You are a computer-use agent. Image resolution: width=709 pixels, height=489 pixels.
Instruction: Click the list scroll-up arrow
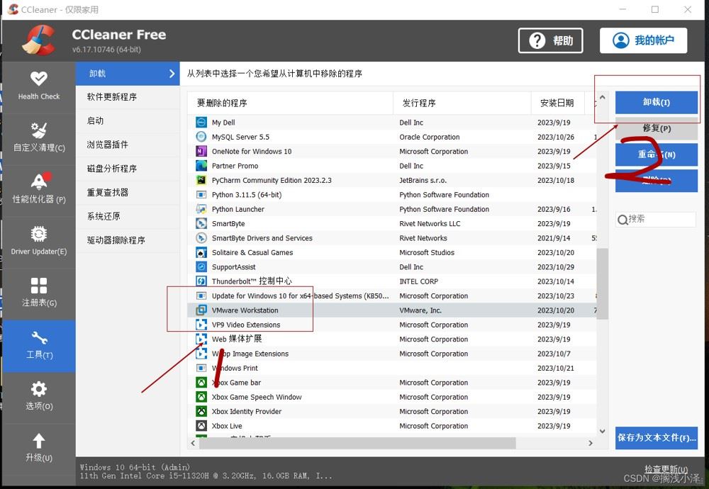602,97
